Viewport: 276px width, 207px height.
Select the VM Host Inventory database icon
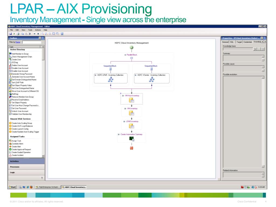click(132, 100)
